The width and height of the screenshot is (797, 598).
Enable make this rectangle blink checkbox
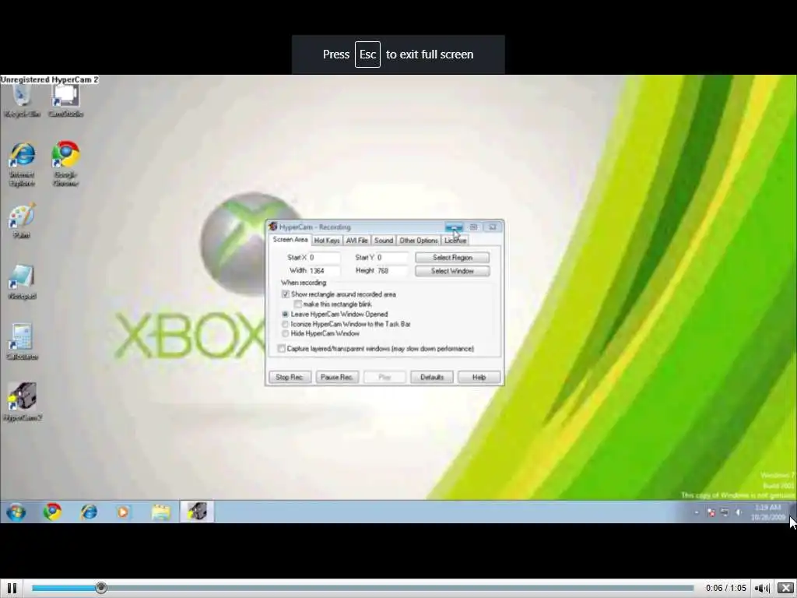[298, 304]
